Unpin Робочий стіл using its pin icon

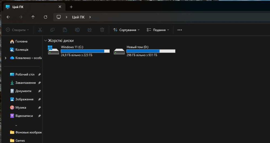click(x=39, y=74)
